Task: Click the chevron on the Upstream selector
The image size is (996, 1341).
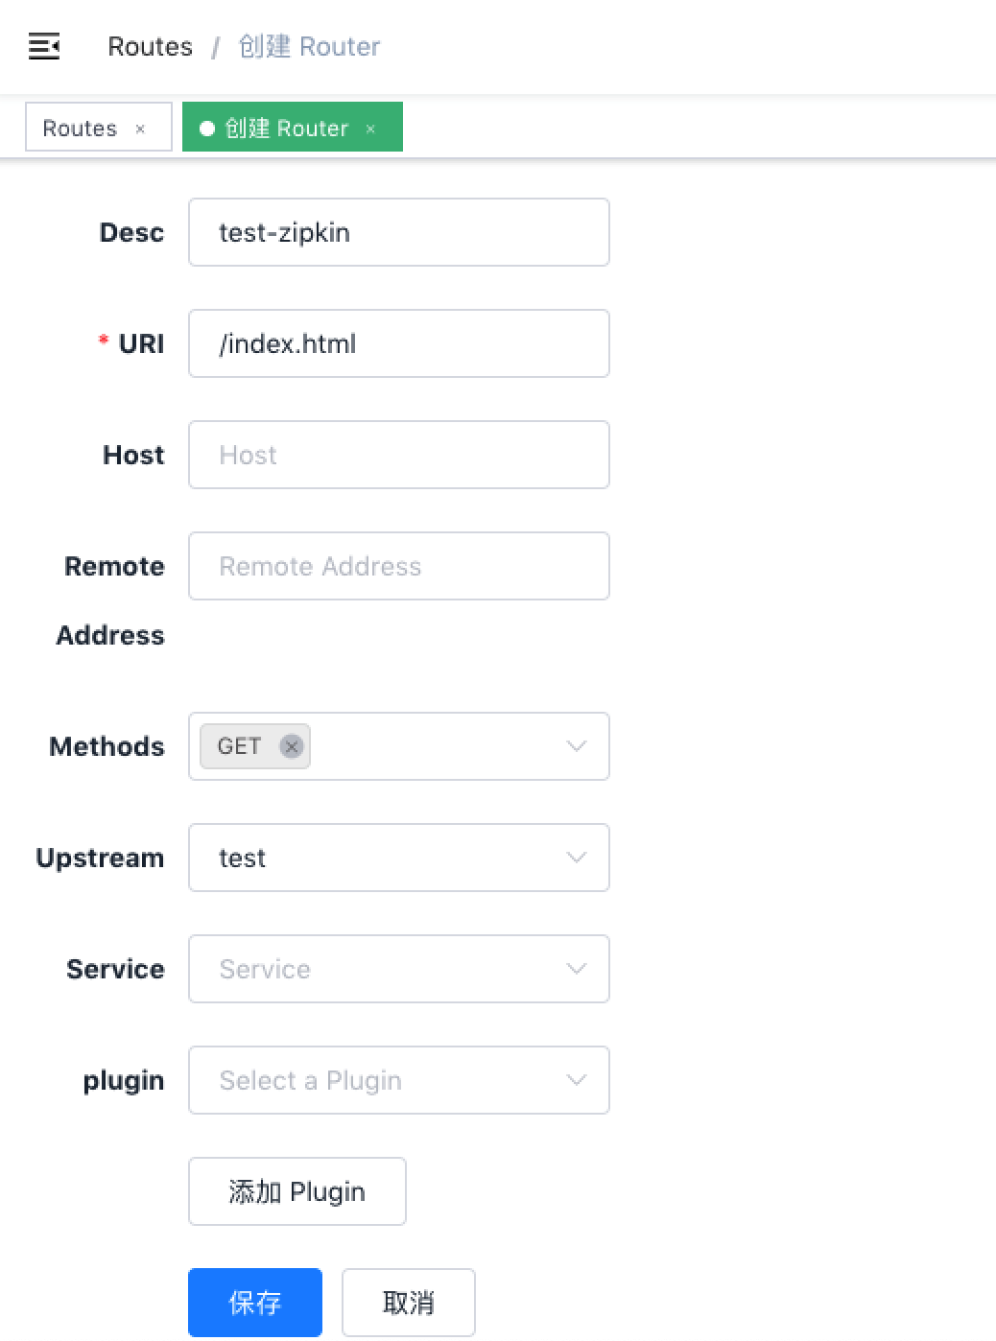Action: [x=576, y=858]
